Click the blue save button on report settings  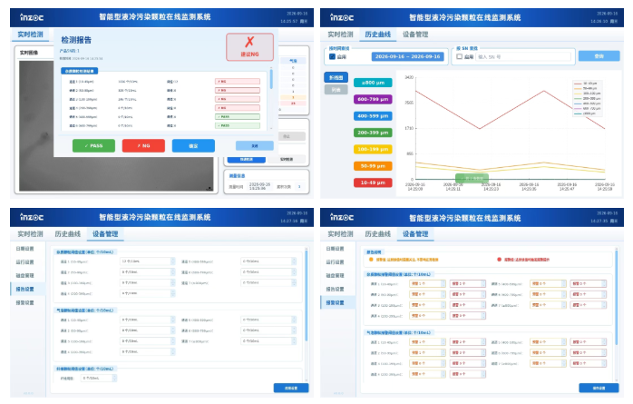point(291,388)
